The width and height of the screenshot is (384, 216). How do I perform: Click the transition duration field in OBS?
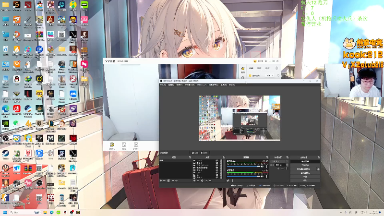pos(280,165)
